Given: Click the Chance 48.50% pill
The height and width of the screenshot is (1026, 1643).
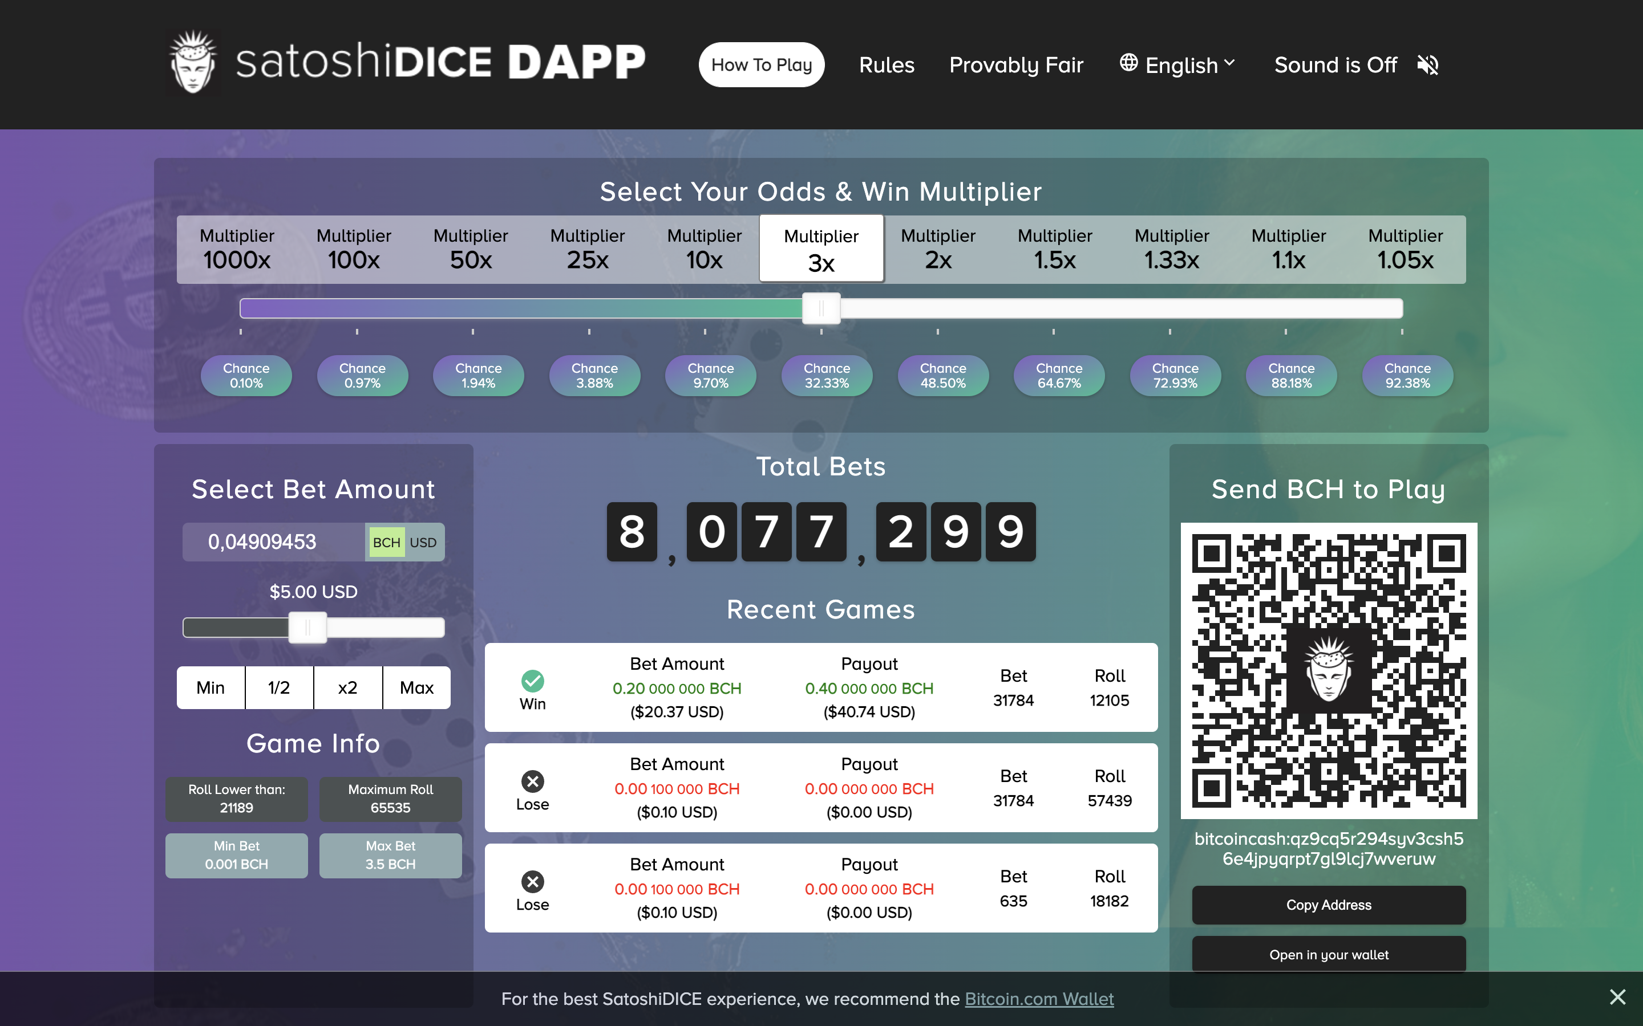Looking at the screenshot, I should [x=942, y=375].
